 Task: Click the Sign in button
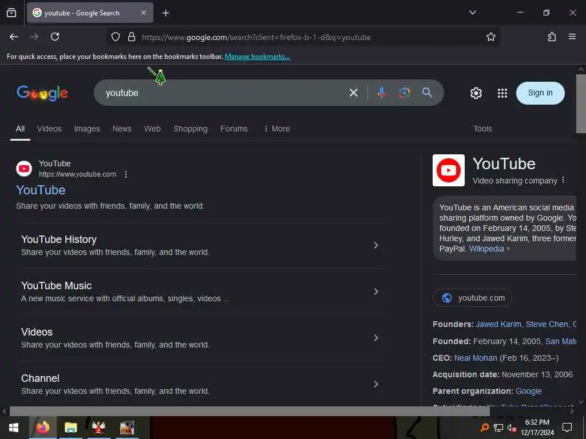coord(540,93)
